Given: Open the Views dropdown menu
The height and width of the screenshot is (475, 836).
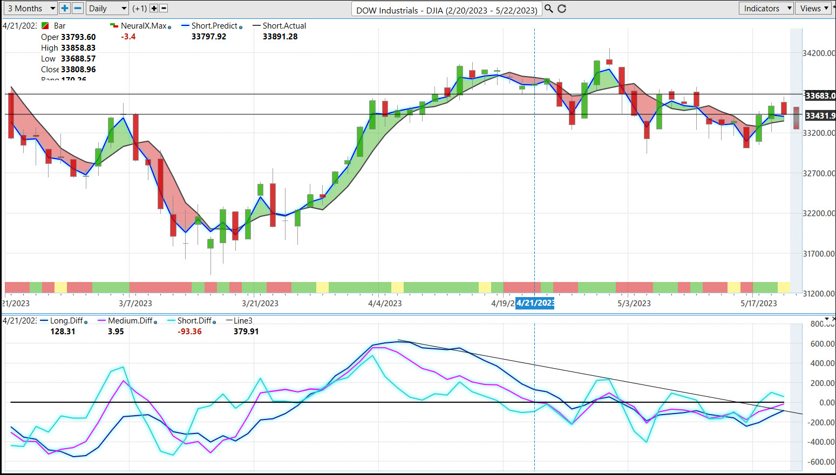Looking at the screenshot, I should pyautogui.click(x=814, y=8).
